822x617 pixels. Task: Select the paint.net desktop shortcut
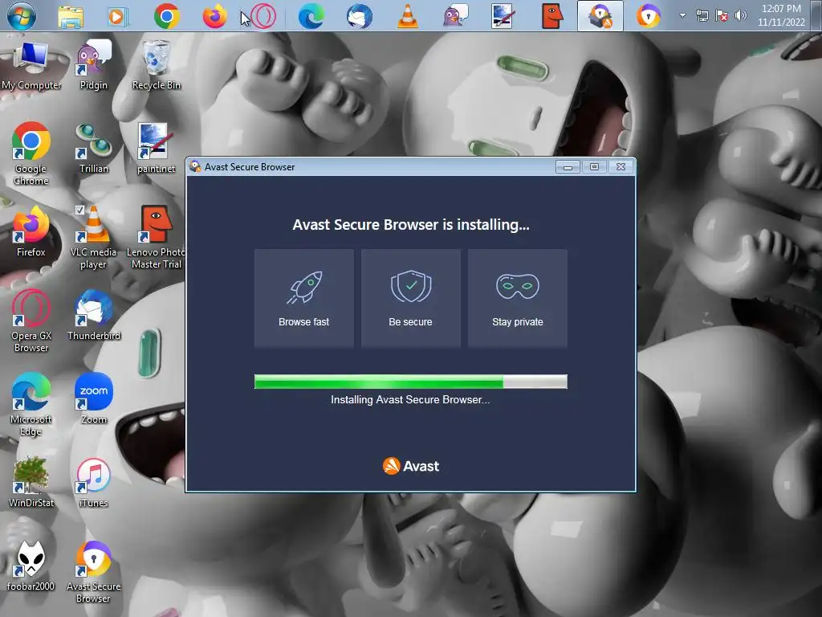click(156, 148)
